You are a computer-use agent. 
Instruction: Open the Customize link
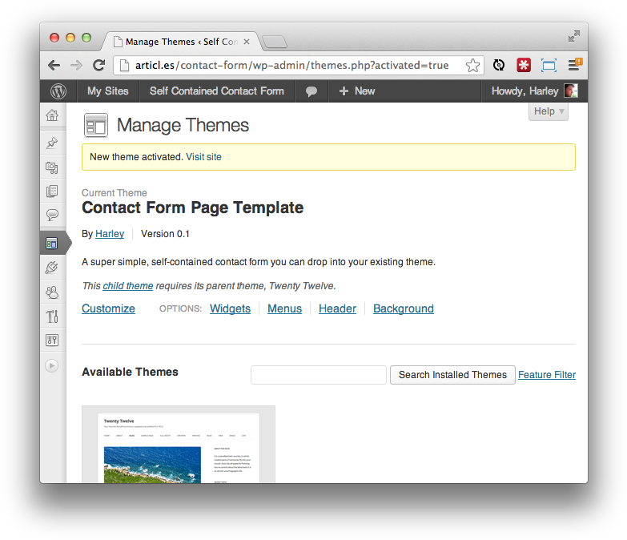[108, 308]
